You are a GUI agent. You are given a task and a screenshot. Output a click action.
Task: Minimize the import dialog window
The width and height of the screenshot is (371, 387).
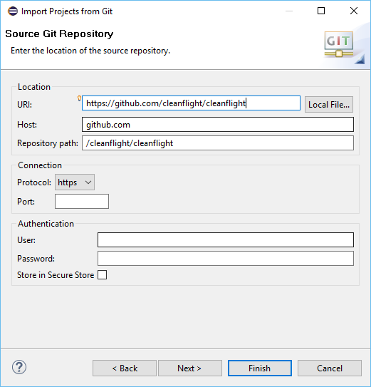pos(289,11)
